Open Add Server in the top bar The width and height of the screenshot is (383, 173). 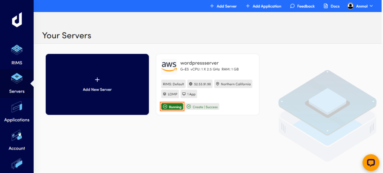224,6
